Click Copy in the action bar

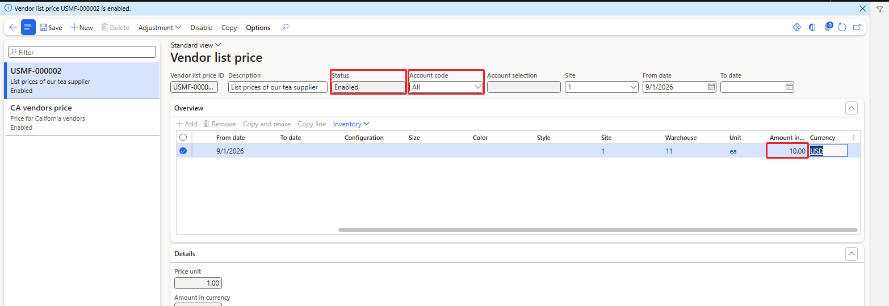(229, 27)
